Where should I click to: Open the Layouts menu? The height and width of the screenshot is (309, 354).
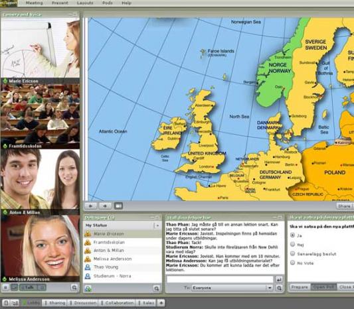[x=85, y=3]
